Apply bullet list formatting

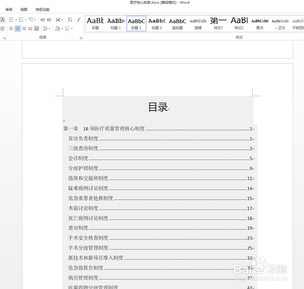pyautogui.click(x=12, y=19)
